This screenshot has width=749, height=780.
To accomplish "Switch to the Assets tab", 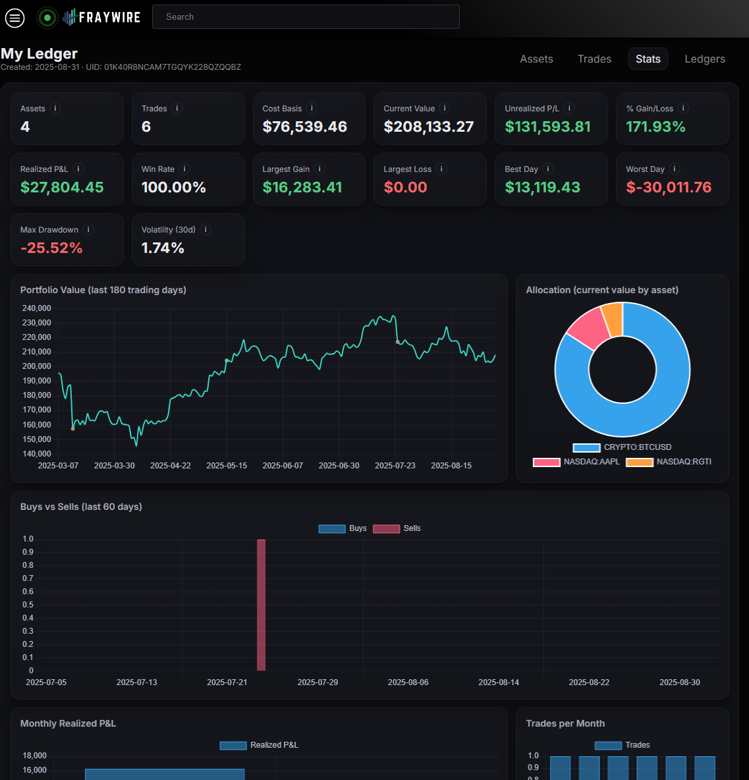I will pos(536,59).
